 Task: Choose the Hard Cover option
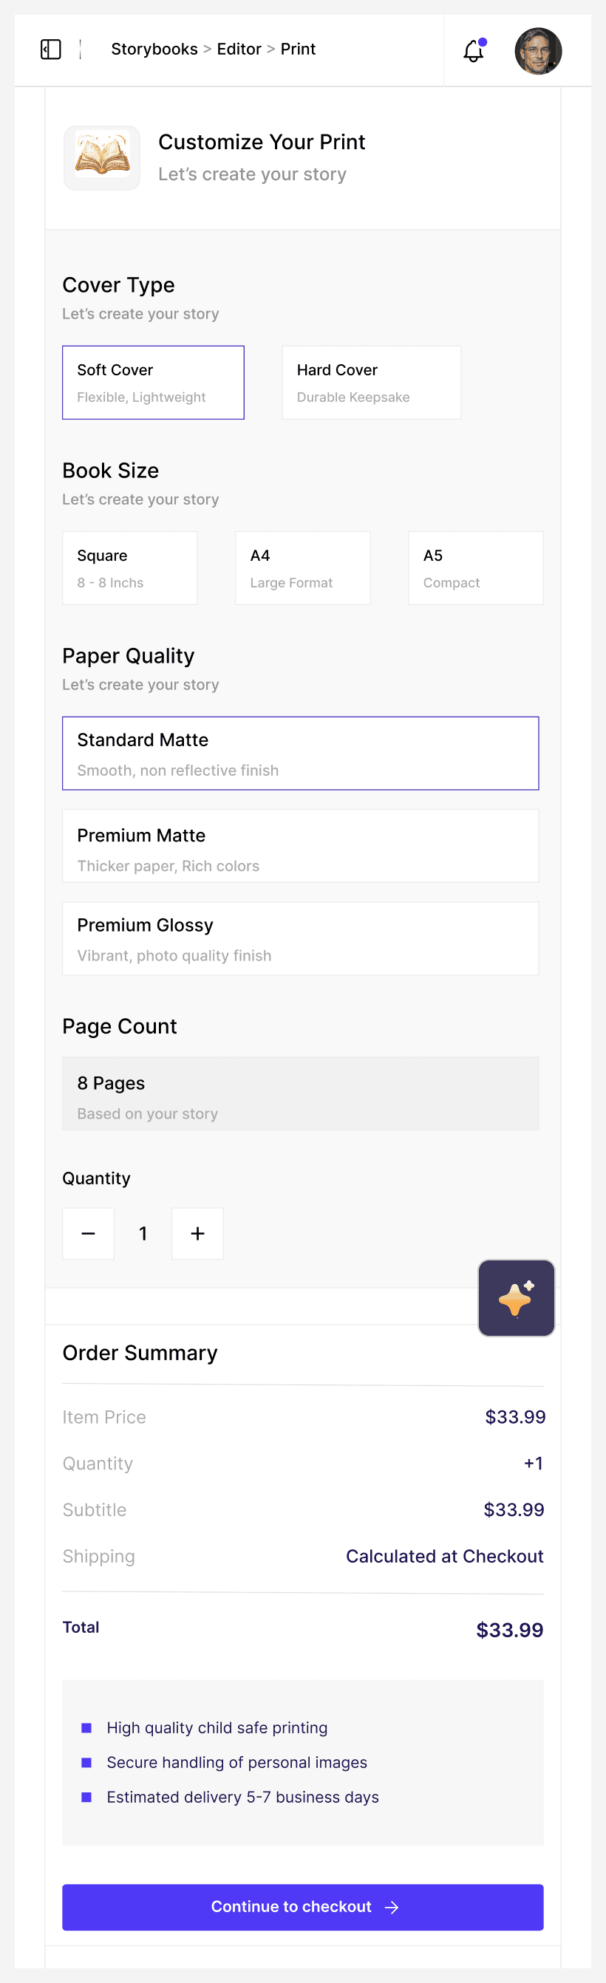pos(371,383)
